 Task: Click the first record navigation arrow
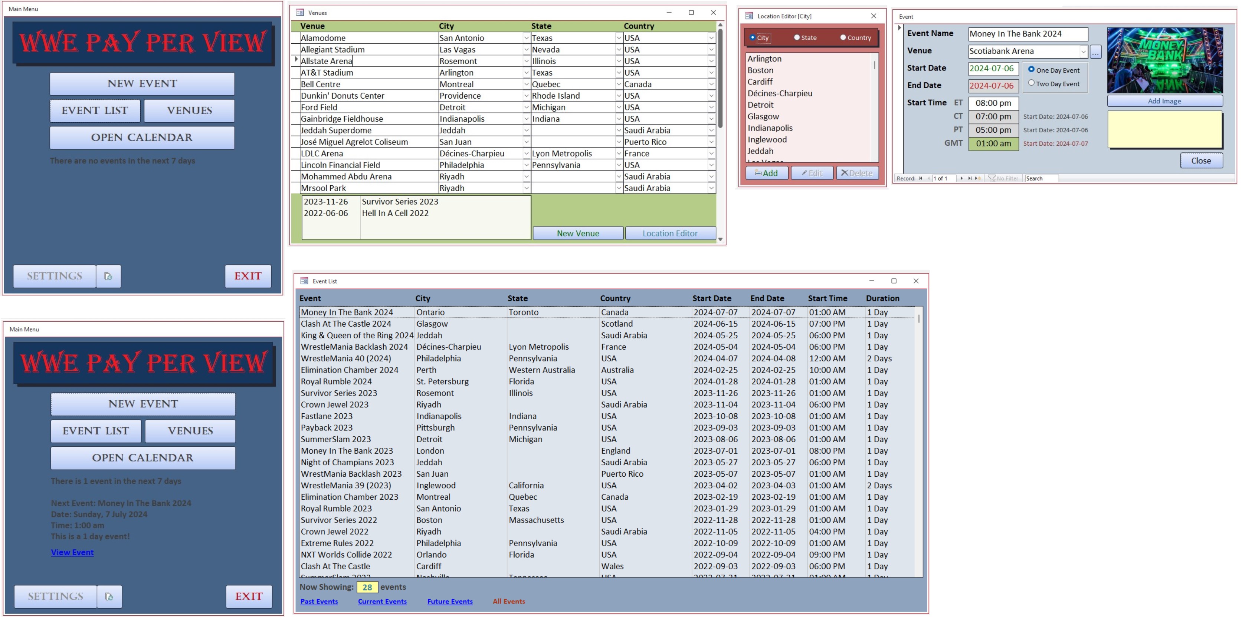[x=920, y=178]
